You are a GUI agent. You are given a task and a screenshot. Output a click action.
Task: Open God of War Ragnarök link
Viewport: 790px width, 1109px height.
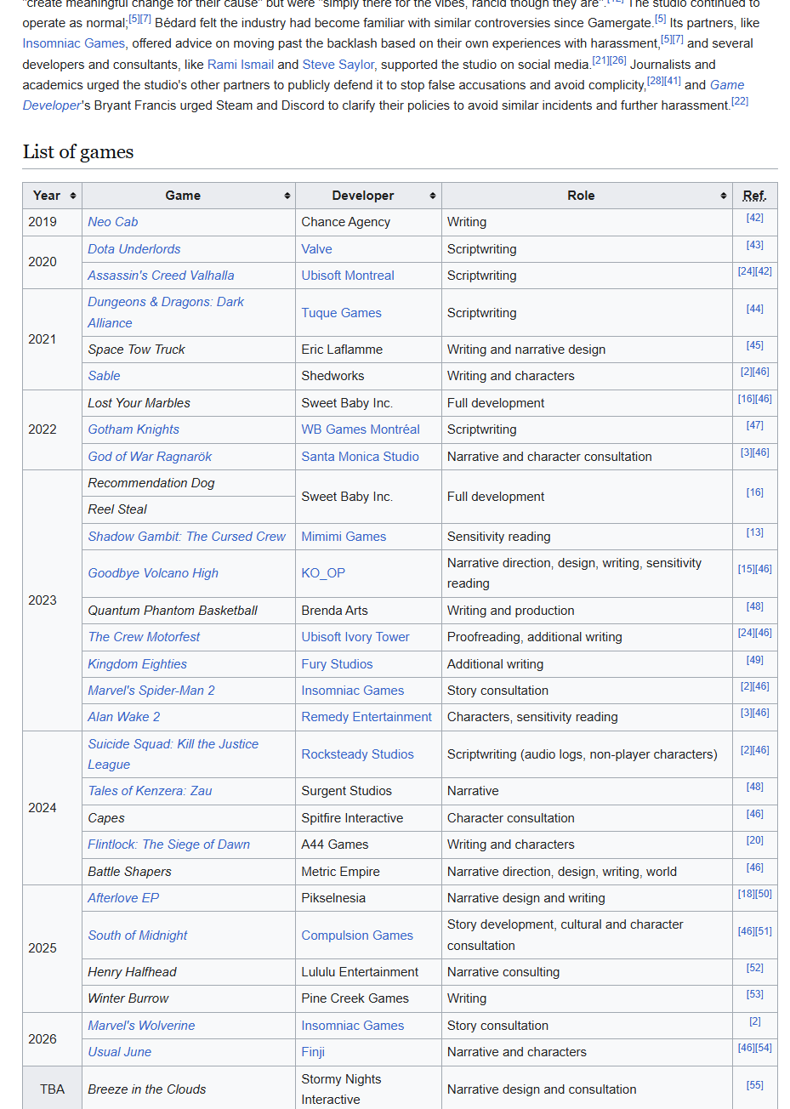click(x=150, y=457)
